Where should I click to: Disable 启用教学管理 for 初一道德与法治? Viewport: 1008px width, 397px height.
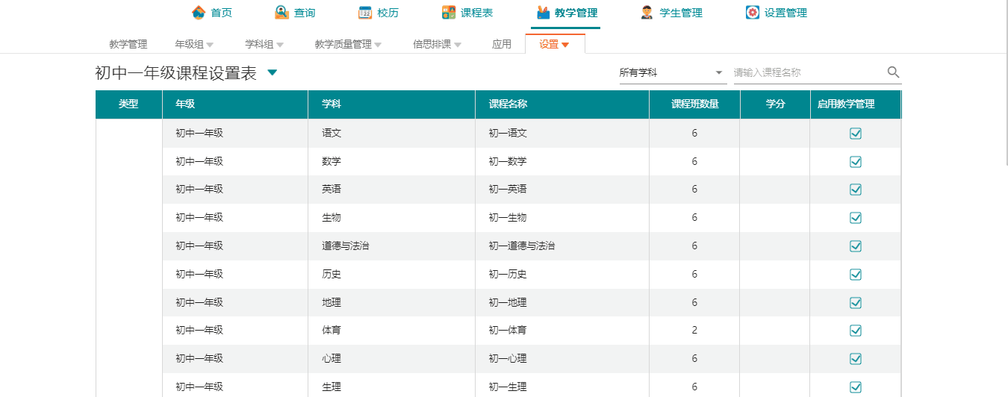click(x=856, y=246)
